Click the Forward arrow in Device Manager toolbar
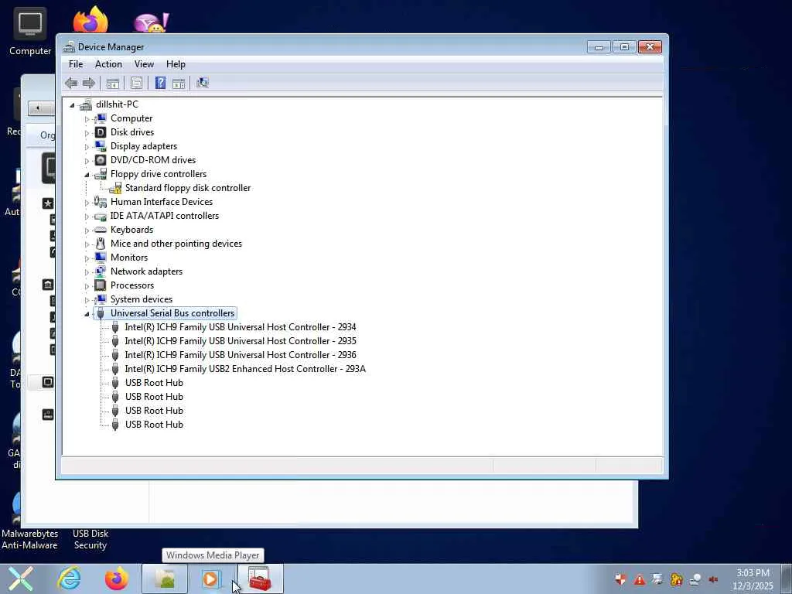Screen dimensions: 792x594 [89, 83]
